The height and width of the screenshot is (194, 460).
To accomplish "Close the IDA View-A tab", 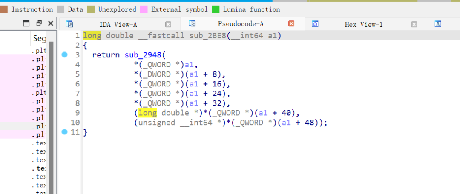I will [x=168, y=24].
